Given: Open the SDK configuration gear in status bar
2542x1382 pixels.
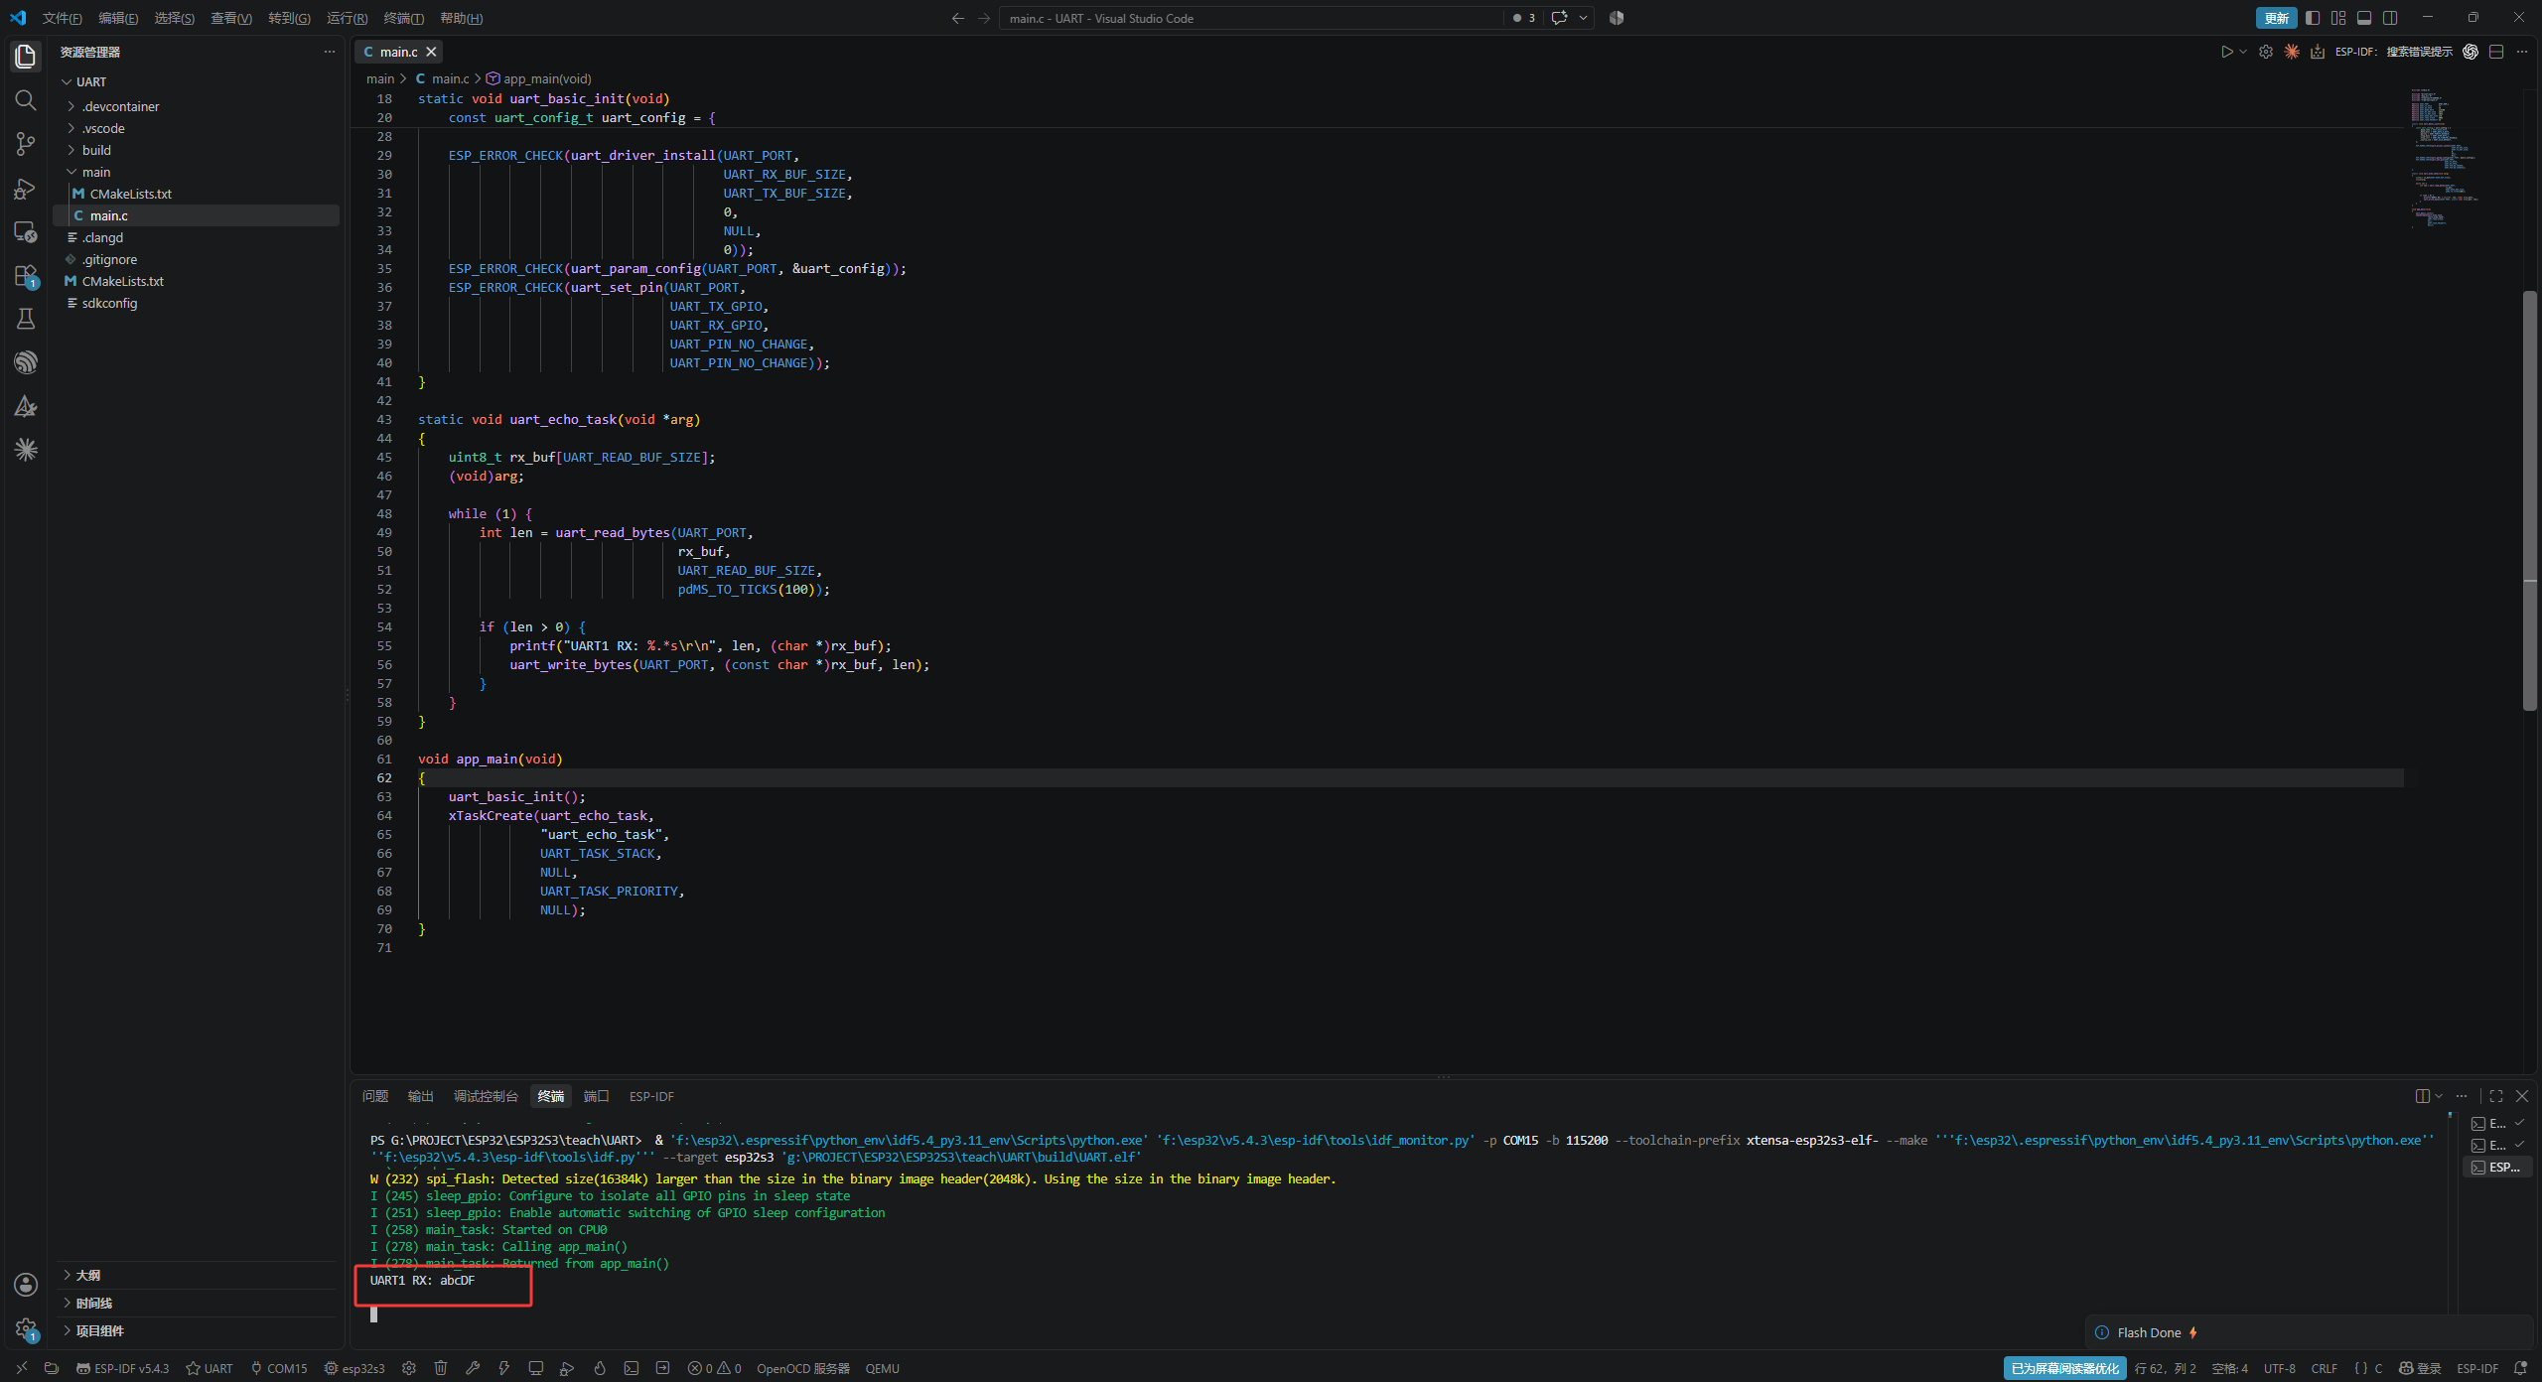Looking at the screenshot, I should tap(409, 1368).
